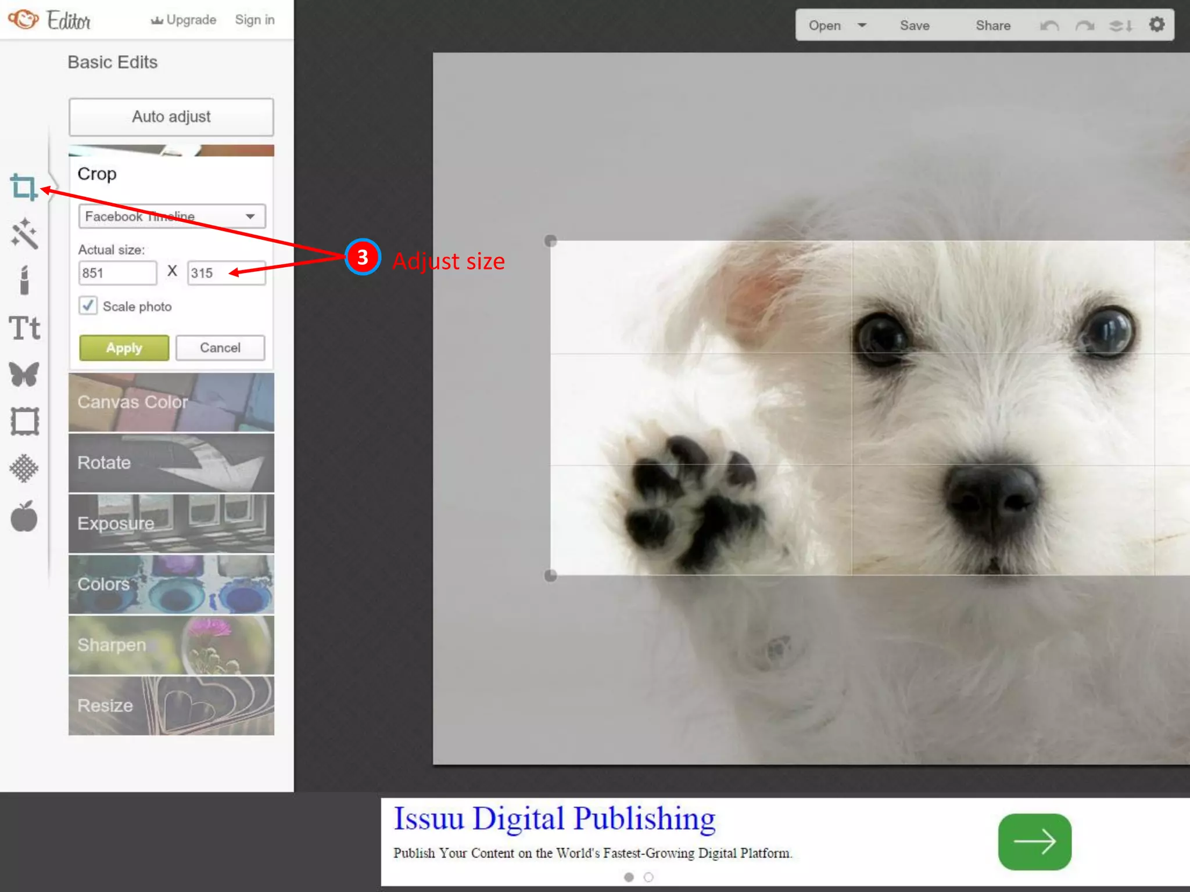Open the Resize edit thumbnail
The image size is (1190, 892).
click(171, 706)
